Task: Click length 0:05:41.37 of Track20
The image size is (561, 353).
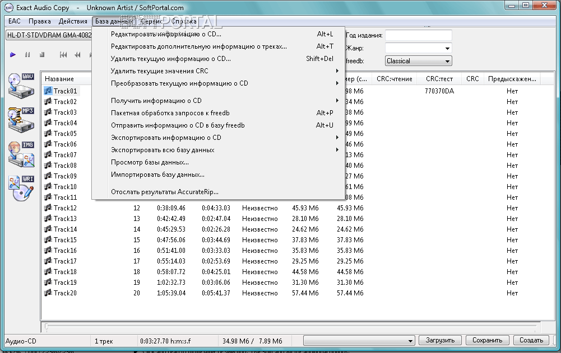Action: [x=216, y=293]
